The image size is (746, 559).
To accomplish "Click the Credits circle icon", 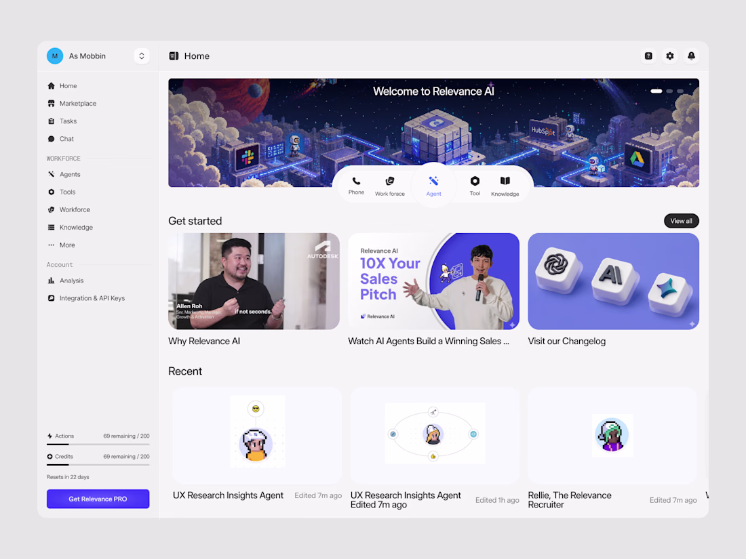I will pos(50,456).
